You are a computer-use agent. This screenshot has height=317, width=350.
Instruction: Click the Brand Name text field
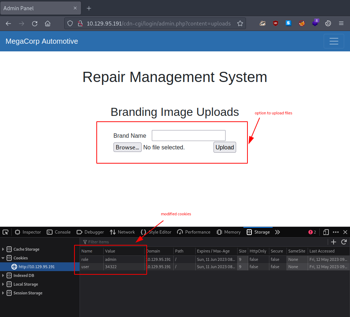(188, 136)
